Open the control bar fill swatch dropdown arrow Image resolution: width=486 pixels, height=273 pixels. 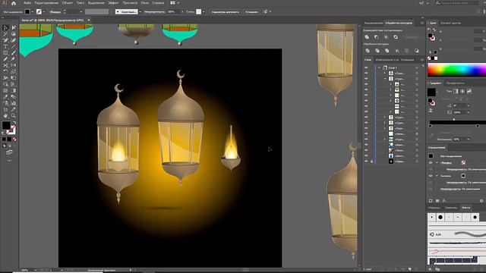(x=32, y=12)
